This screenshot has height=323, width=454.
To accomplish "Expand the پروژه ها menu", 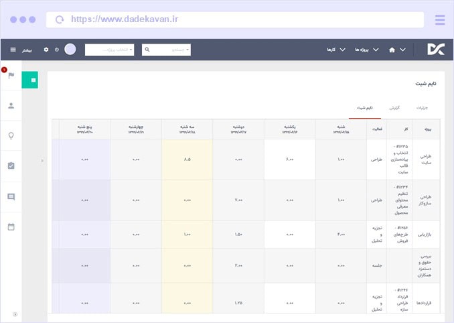I will click(366, 50).
